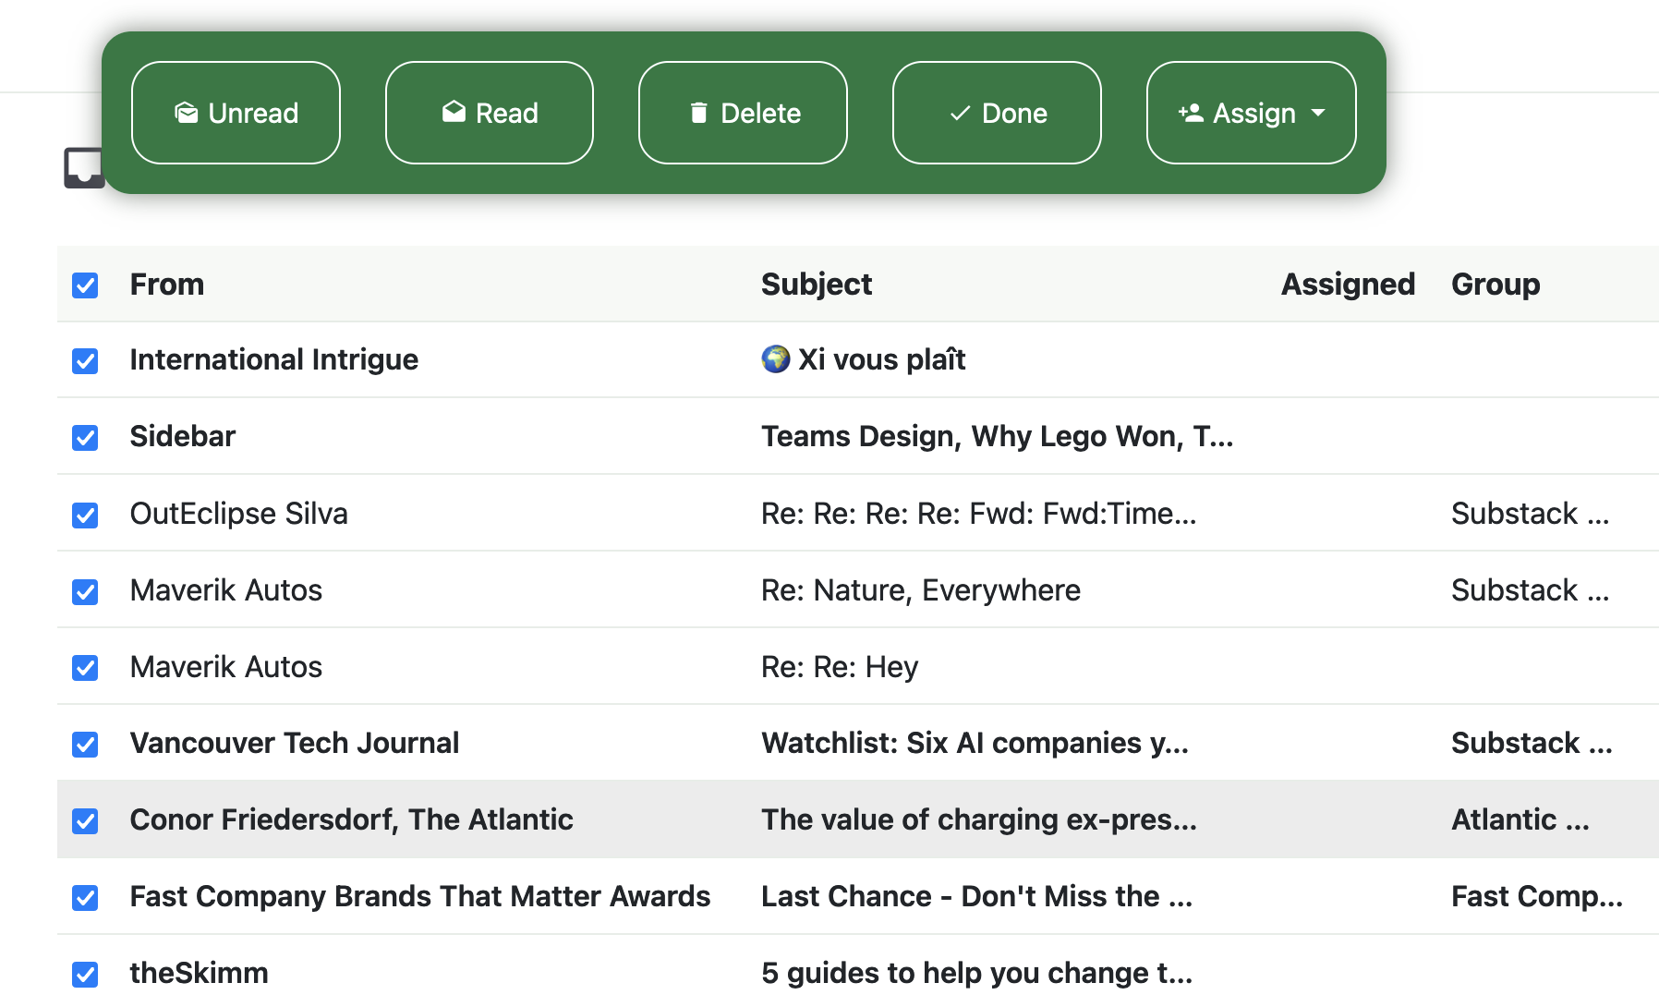Click the Unread action in the green toolbar
This screenshot has height=1007, width=1659.
click(x=235, y=113)
